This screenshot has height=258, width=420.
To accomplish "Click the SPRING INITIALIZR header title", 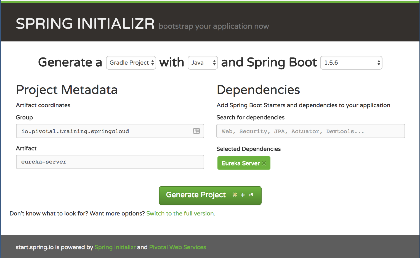I will point(85,23).
